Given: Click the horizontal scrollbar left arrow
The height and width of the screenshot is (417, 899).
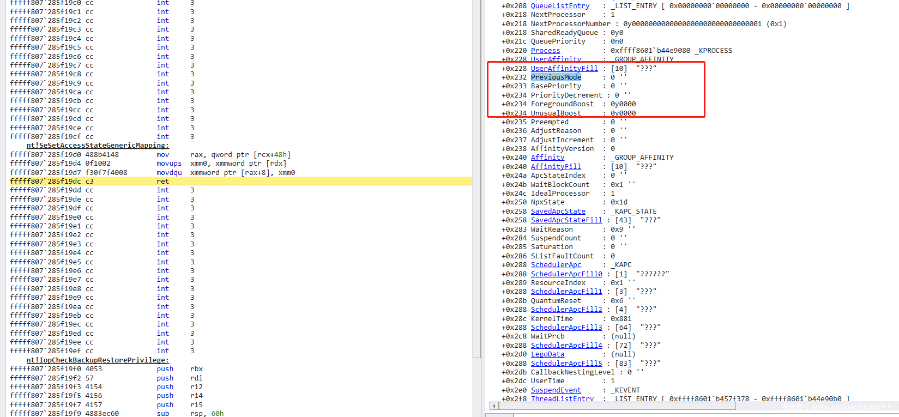Looking at the screenshot, I should [494, 406].
